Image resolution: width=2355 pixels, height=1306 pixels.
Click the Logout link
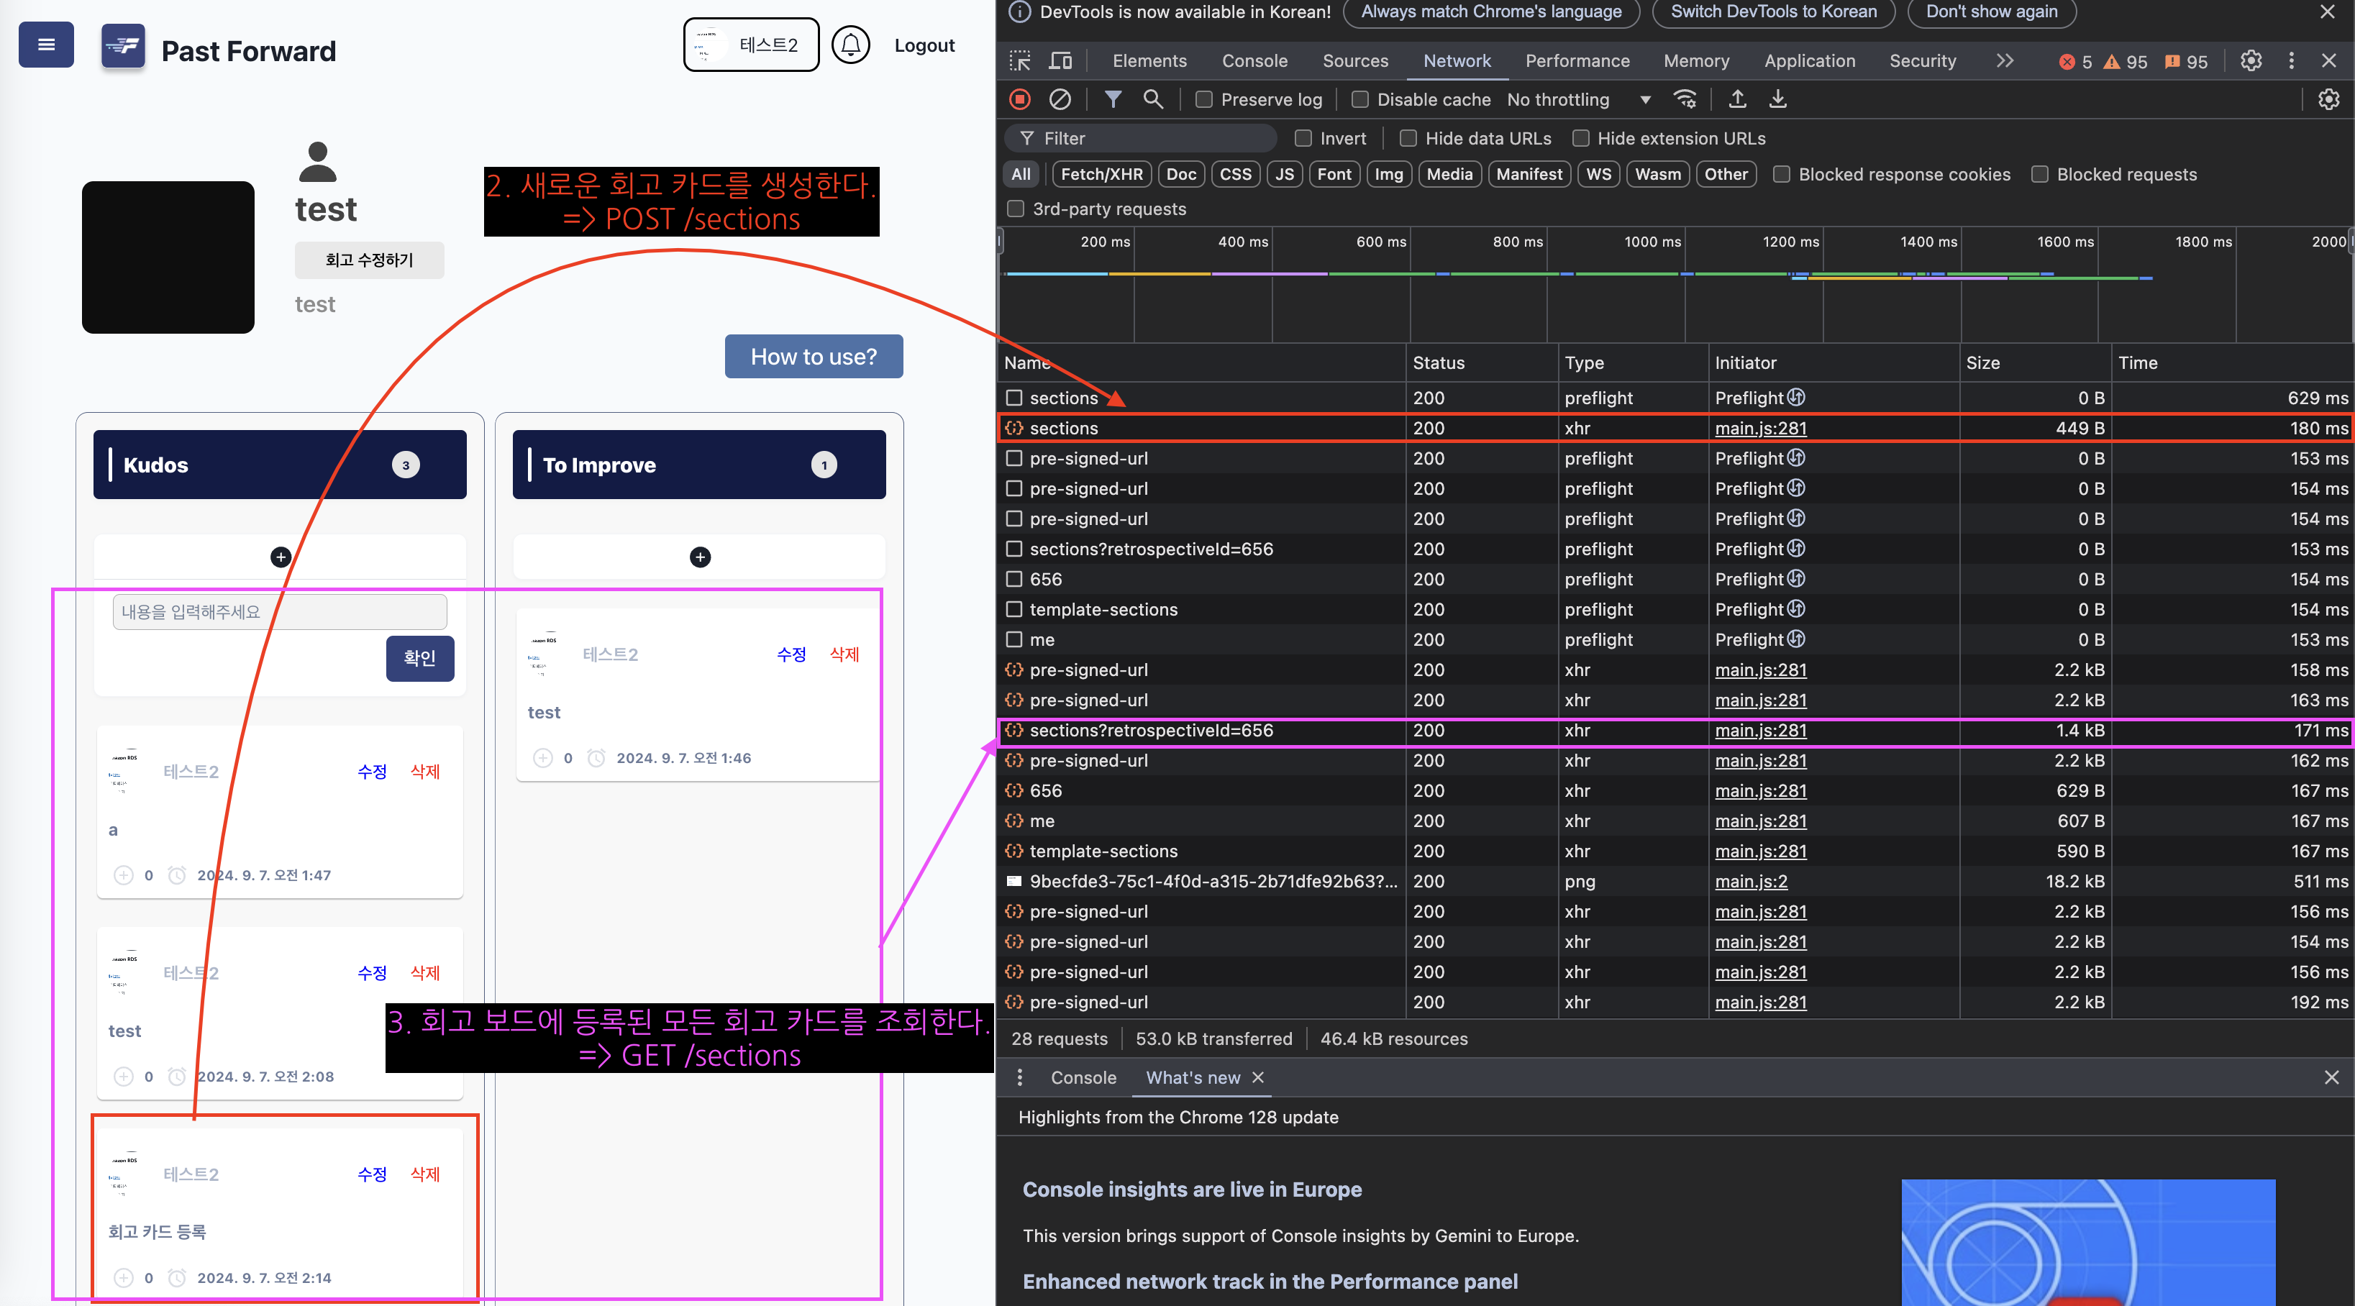point(924,46)
